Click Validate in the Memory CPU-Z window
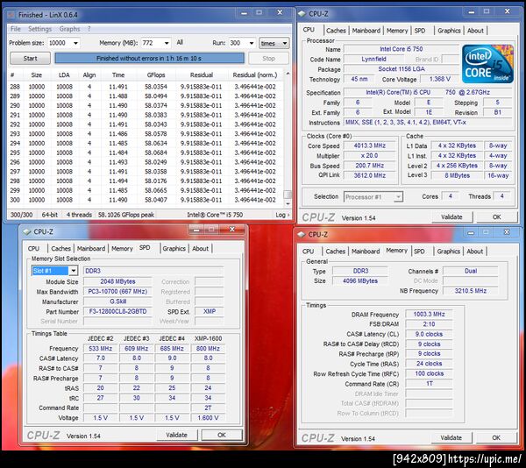The image size is (526, 468). [451, 437]
